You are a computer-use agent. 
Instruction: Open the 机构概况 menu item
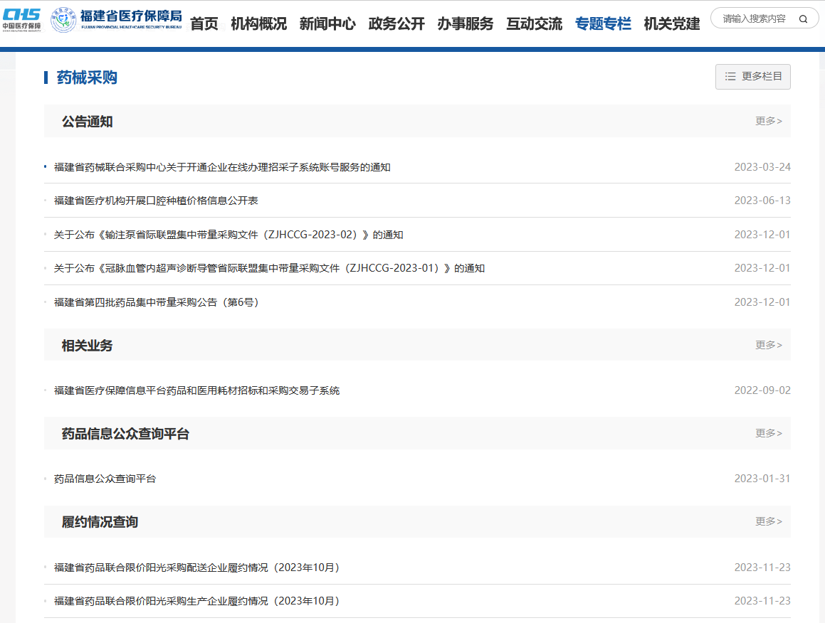(x=258, y=23)
